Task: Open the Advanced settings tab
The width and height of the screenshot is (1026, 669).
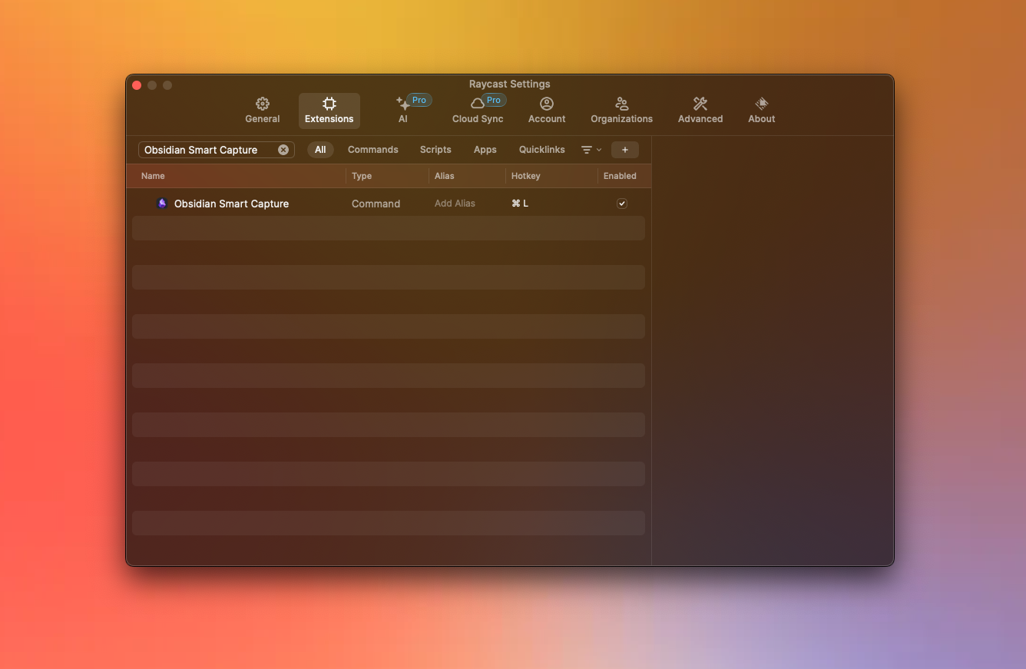Action: pyautogui.click(x=700, y=111)
